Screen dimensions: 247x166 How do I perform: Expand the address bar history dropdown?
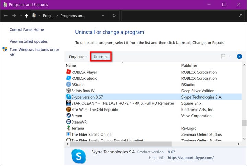pos(103,16)
